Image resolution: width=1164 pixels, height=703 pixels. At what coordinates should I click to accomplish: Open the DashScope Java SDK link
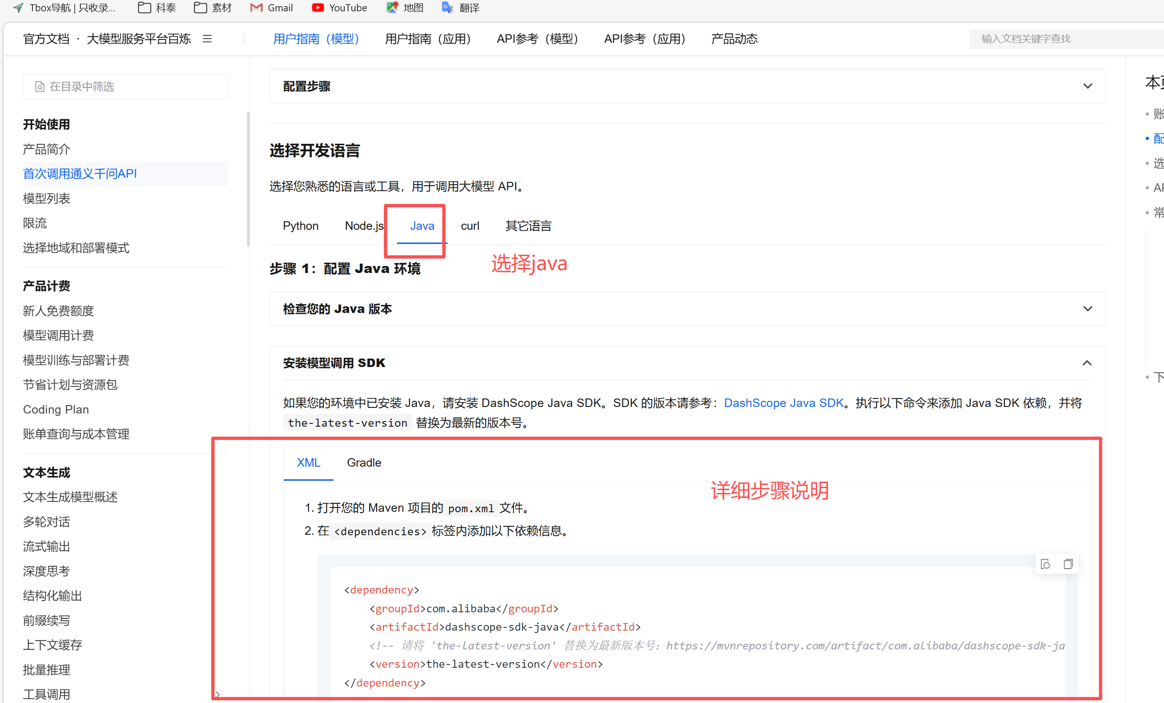tap(783, 403)
